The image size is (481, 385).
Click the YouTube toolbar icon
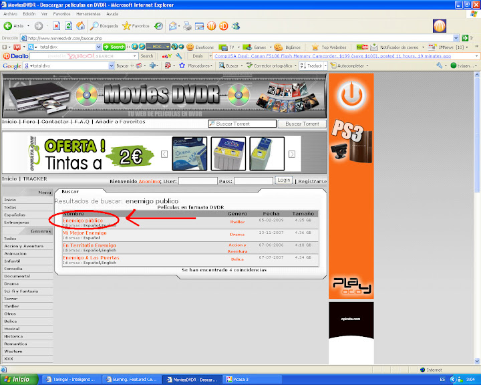tap(362, 47)
